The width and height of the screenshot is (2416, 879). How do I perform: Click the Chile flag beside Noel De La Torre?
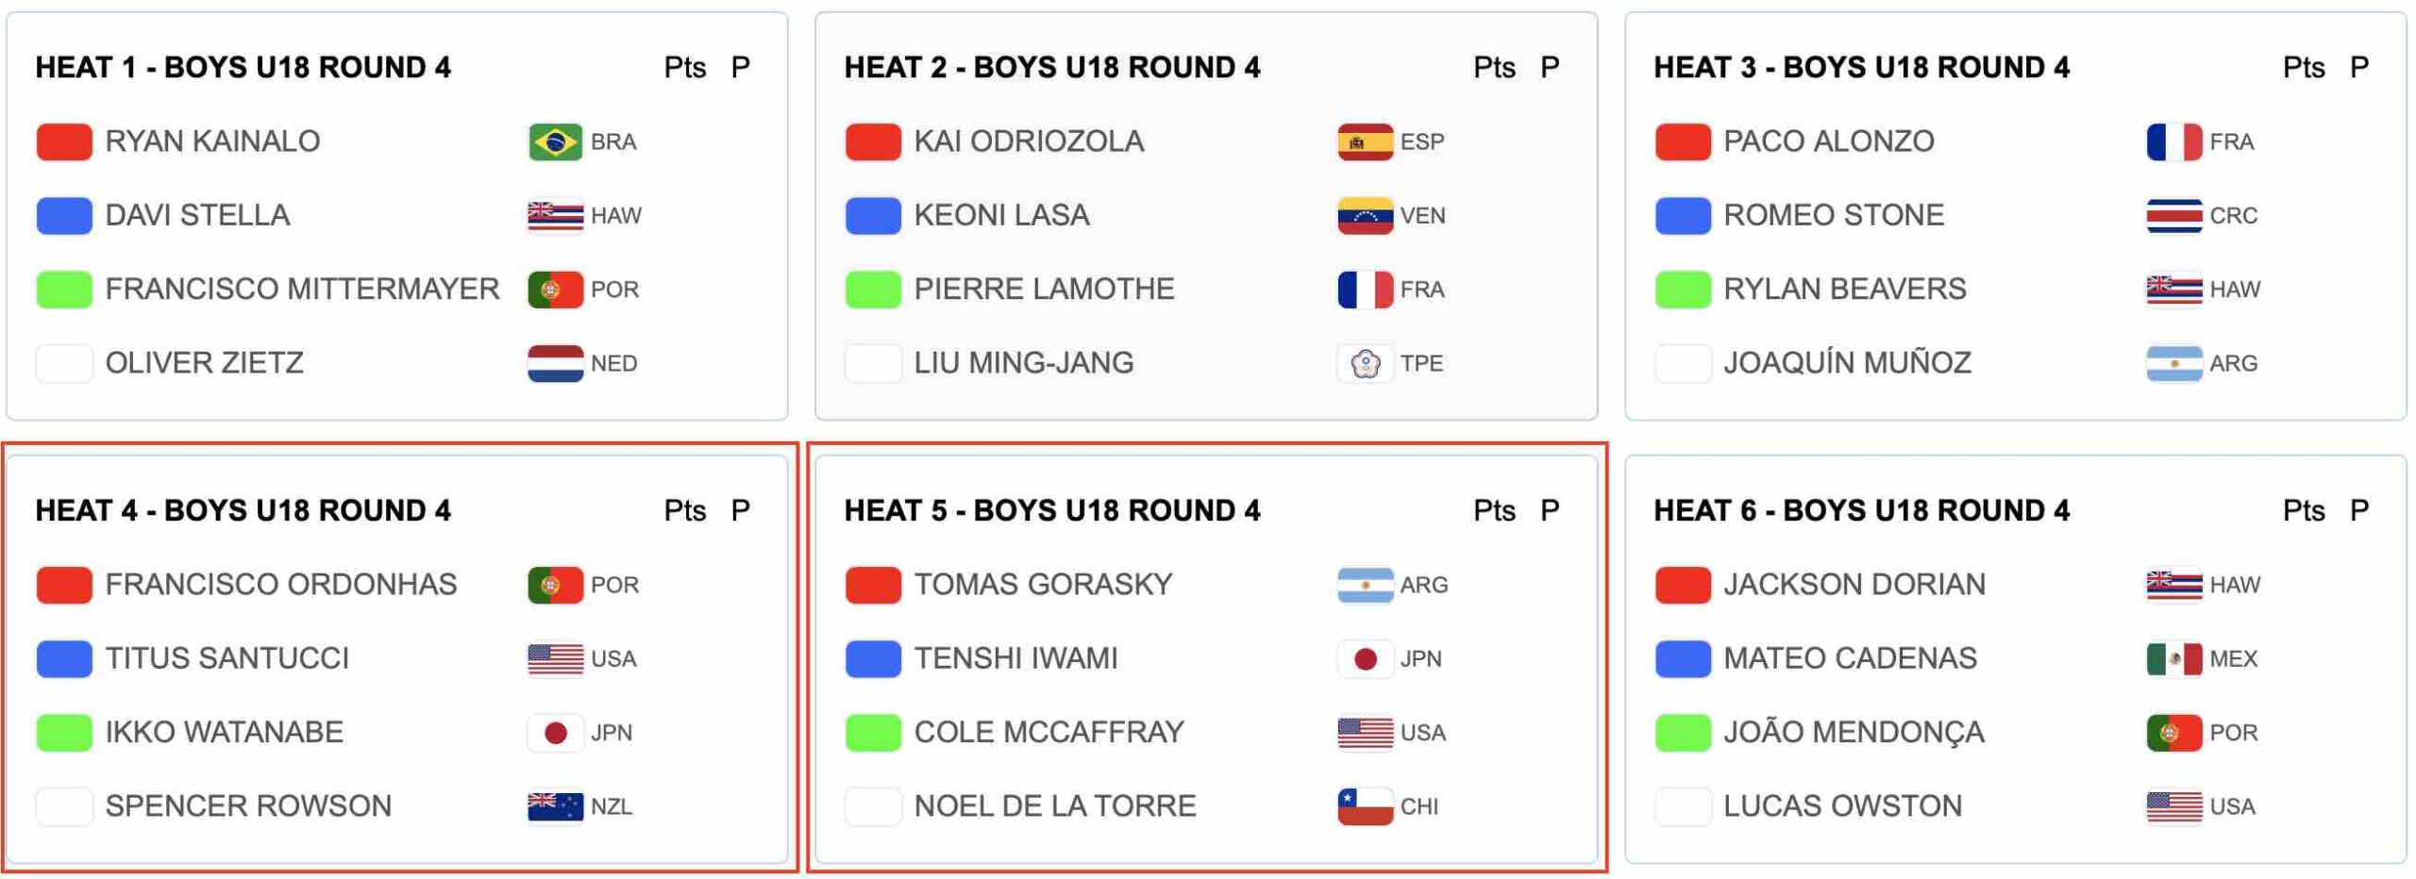coord(1365,807)
